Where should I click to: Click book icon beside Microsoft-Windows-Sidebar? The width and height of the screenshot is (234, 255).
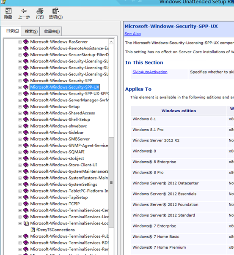coord(26,133)
